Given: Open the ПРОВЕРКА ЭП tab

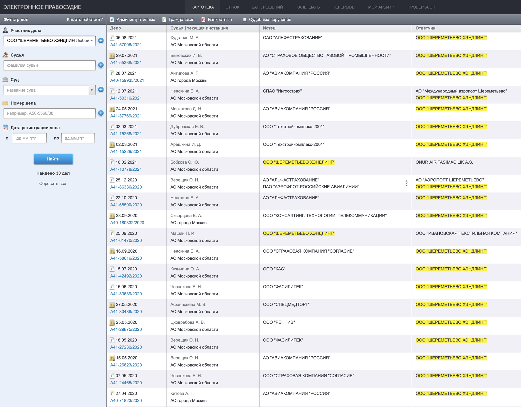Looking at the screenshot, I should point(421,7).
